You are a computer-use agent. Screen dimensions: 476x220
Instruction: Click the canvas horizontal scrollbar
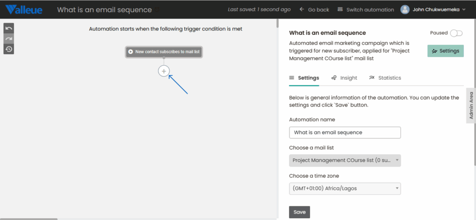28,219
